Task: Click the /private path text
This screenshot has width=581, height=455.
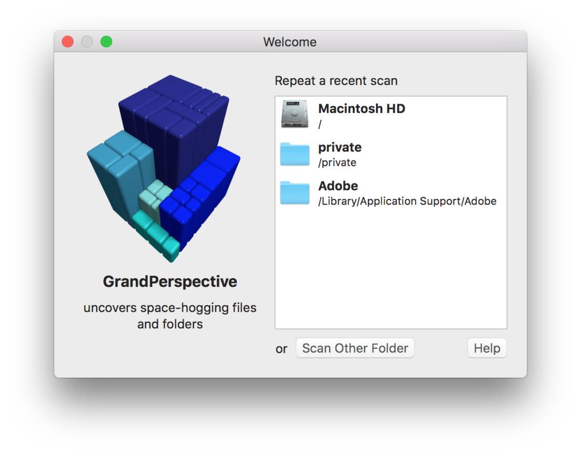Action: pyautogui.click(x=337, y=163)
